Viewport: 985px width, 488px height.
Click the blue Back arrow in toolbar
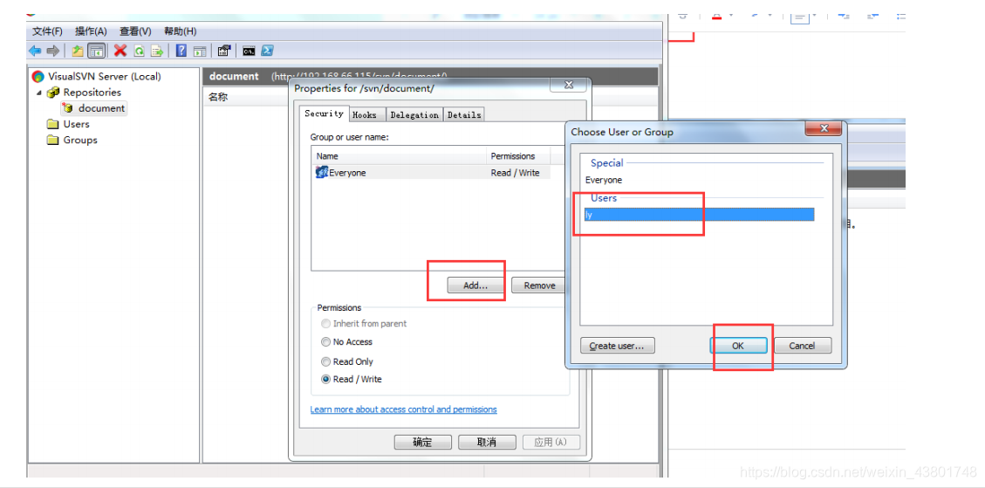[x=35, y=51]
